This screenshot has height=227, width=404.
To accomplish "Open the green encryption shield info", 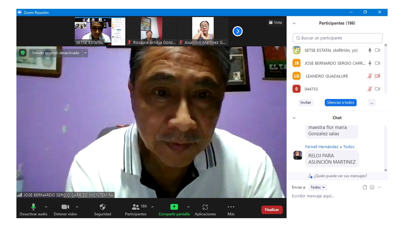I will (x=22, y=53).
